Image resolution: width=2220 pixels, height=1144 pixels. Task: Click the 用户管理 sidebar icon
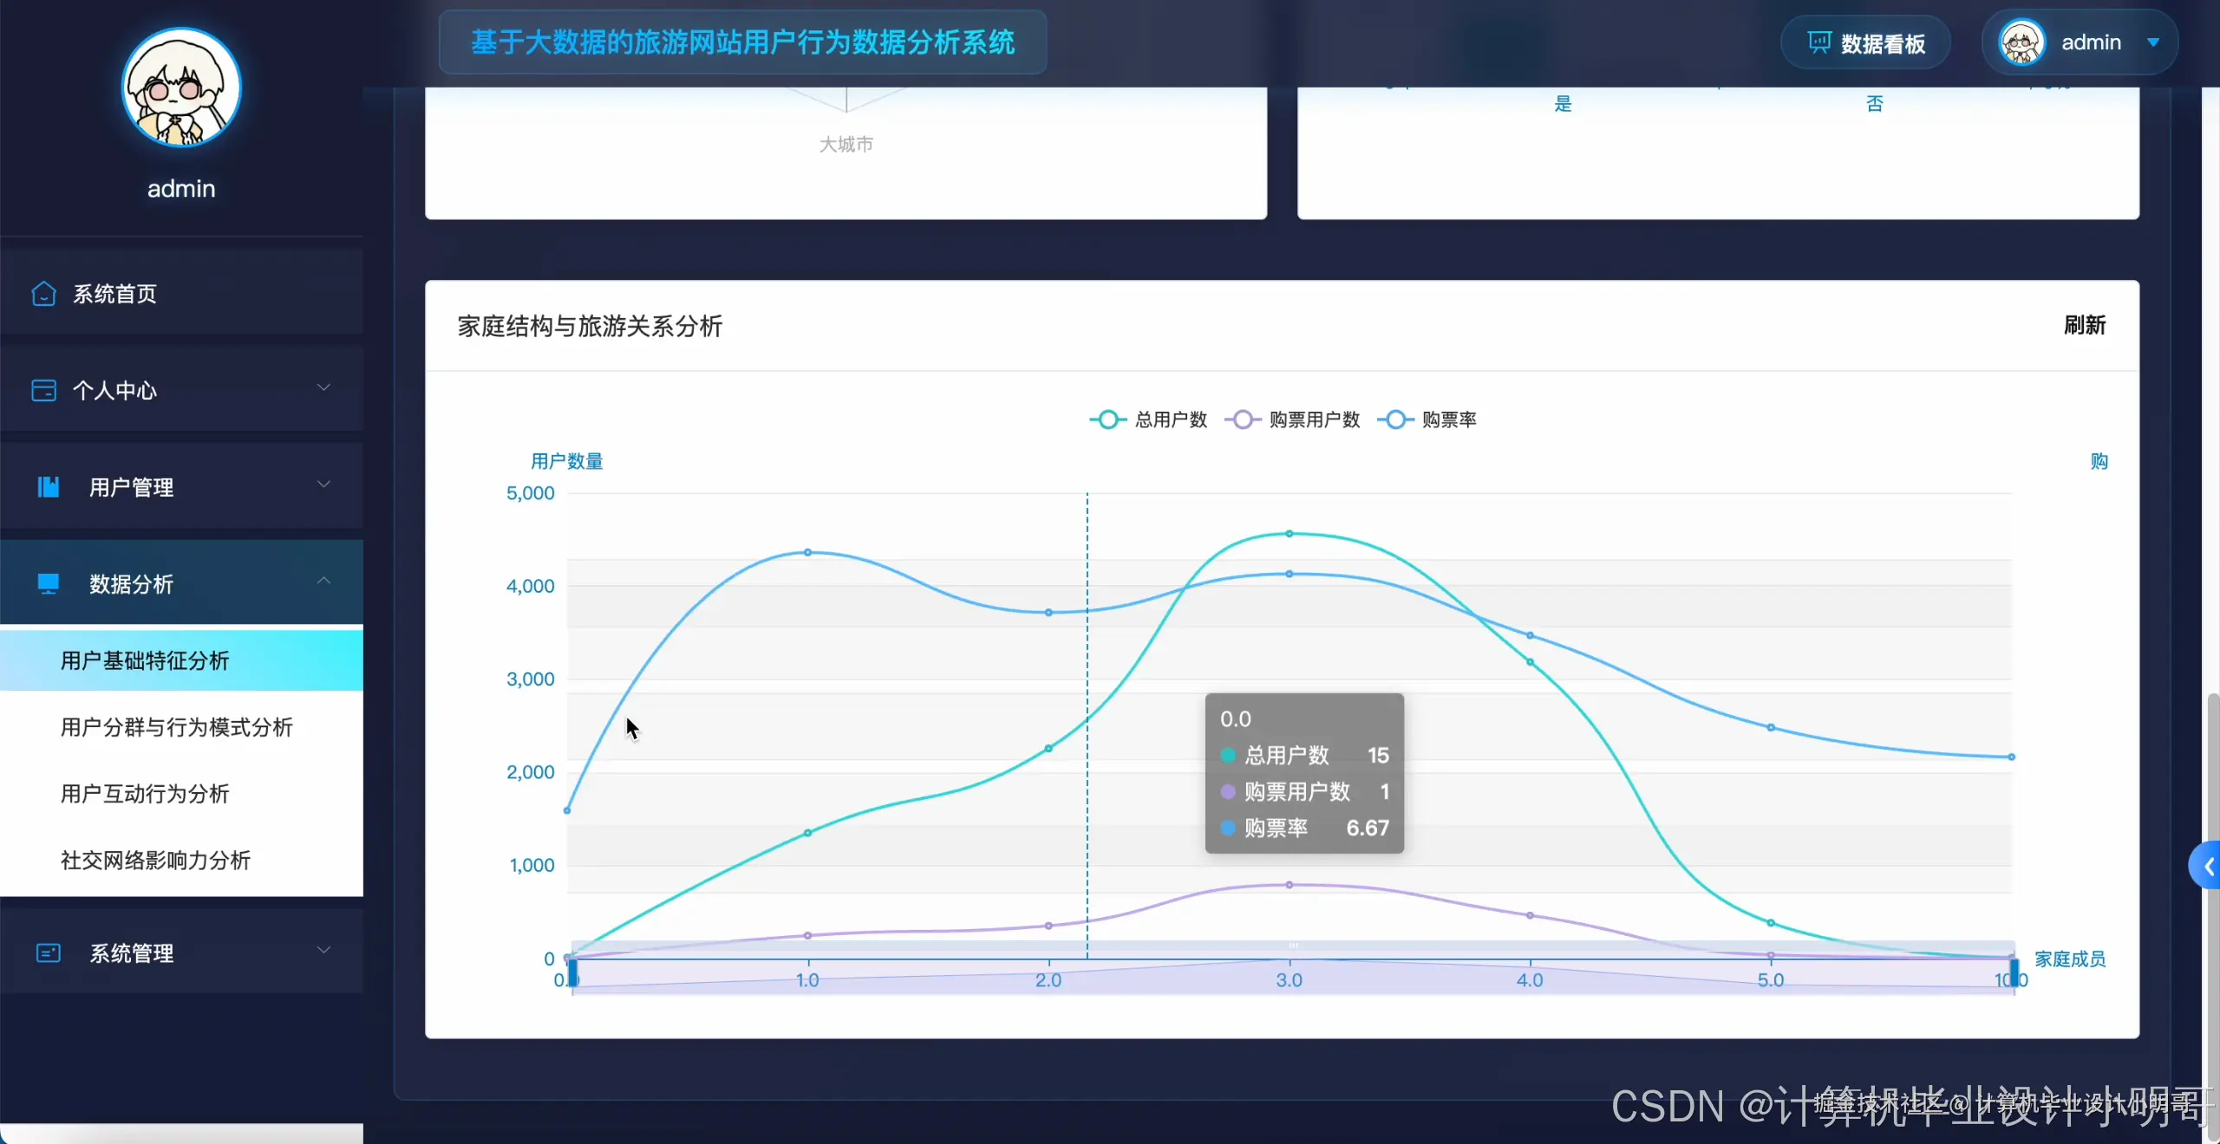tap(49, 487)
